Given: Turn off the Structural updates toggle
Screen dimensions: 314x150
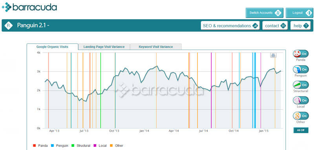Looking at the screenshot, I should point(301,85).
